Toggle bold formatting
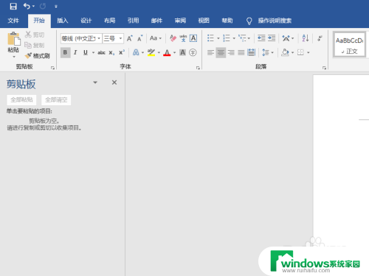Screen dimensions: 369x276 click(x=66, y=52)
